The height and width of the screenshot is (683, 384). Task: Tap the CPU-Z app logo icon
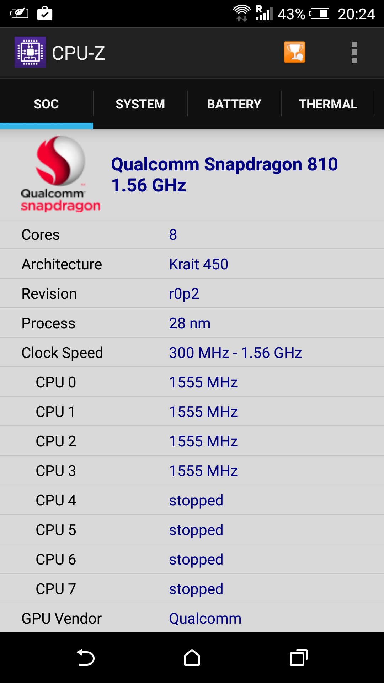click(30, 52)
